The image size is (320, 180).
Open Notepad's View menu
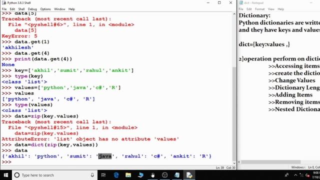point(271,9)
